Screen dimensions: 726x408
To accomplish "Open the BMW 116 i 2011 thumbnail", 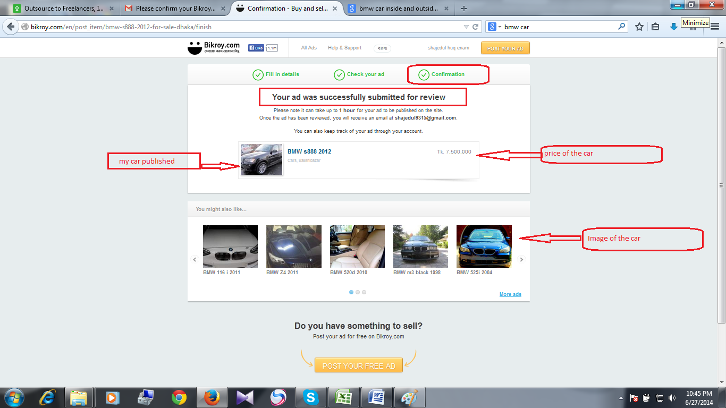I will coord(230,246).
